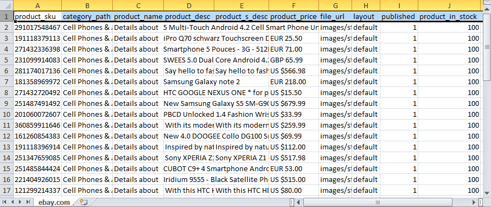Select cell with SKU 121299214337
Viewport: 491px width, 207px height.
37,190
